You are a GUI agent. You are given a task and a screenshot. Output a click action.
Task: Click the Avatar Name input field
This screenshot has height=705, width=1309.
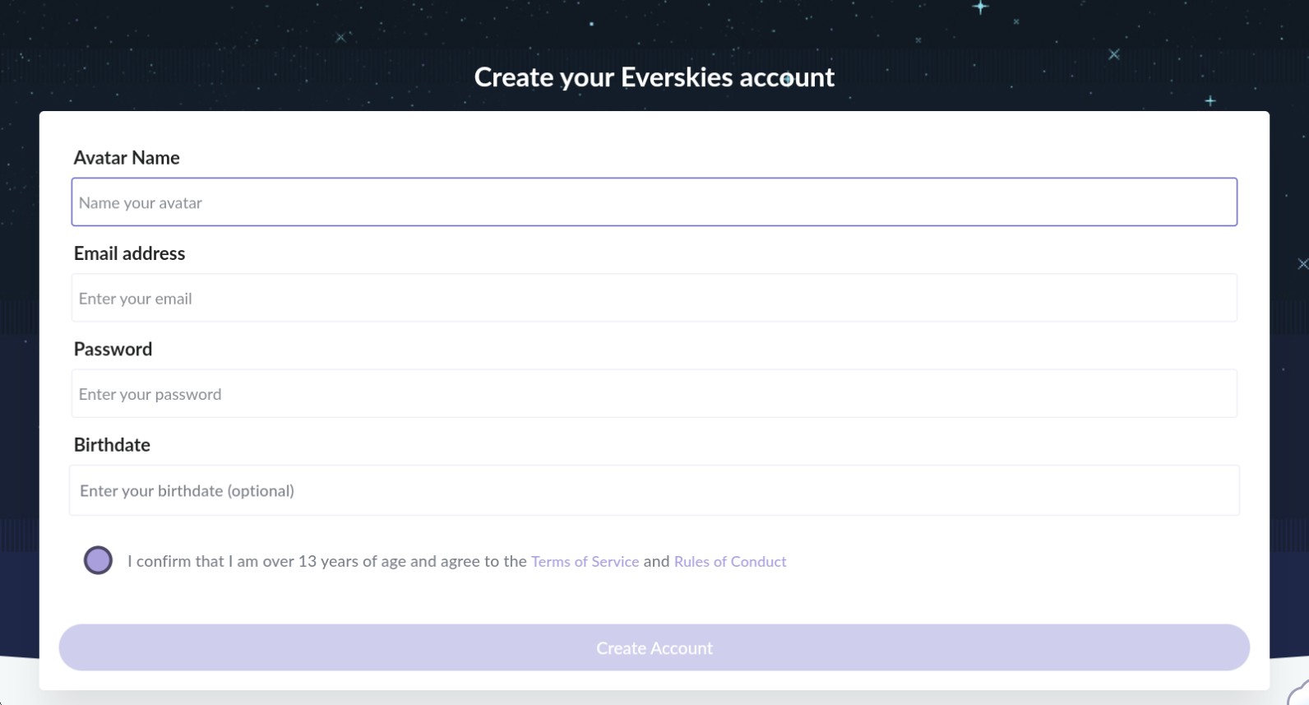pyautogui.click(x=654, y=202)
